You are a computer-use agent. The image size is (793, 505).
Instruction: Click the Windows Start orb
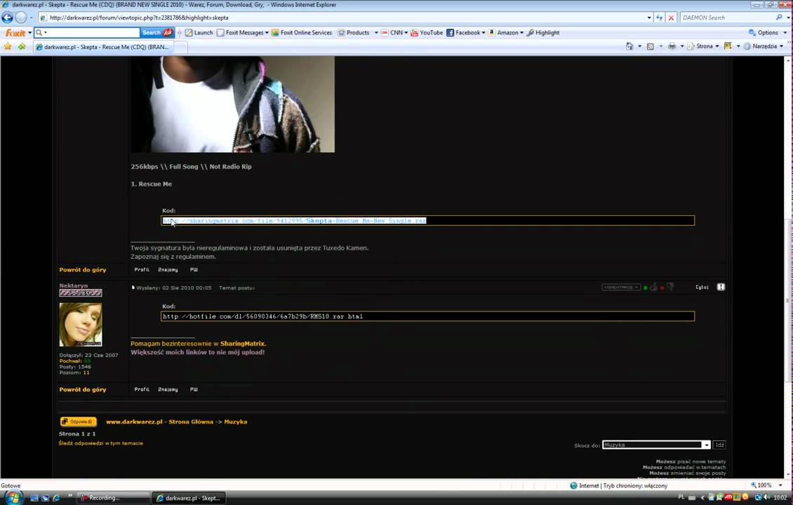pyautogui.click(x=13, y=498)
